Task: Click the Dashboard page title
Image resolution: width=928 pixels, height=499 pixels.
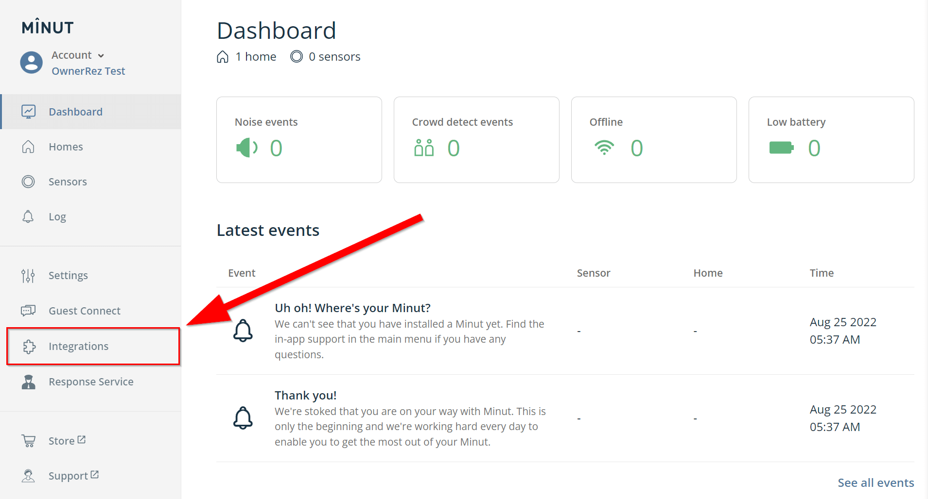Action: point(276,31)
